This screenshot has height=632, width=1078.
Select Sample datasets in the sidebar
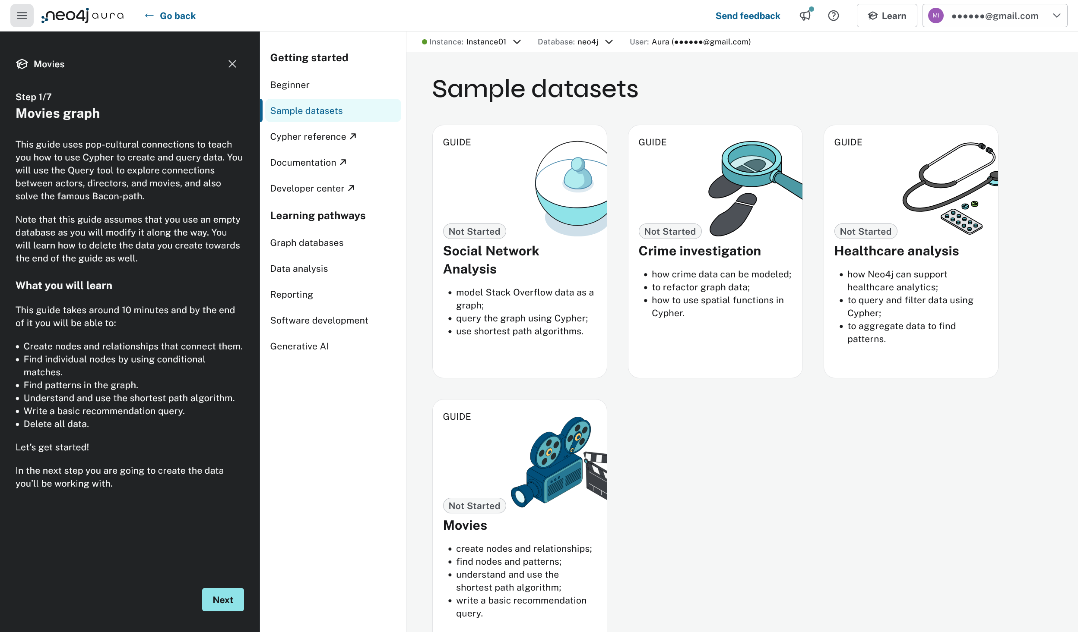point(333,111)
